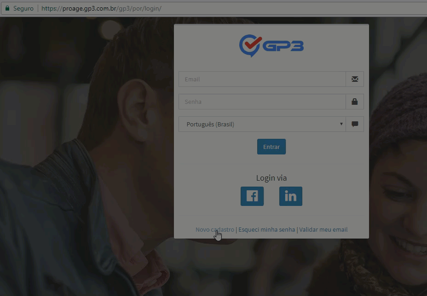
Task: Click the envelope icon beside Email
Action: pyautogui.click(x=355, y=79)
